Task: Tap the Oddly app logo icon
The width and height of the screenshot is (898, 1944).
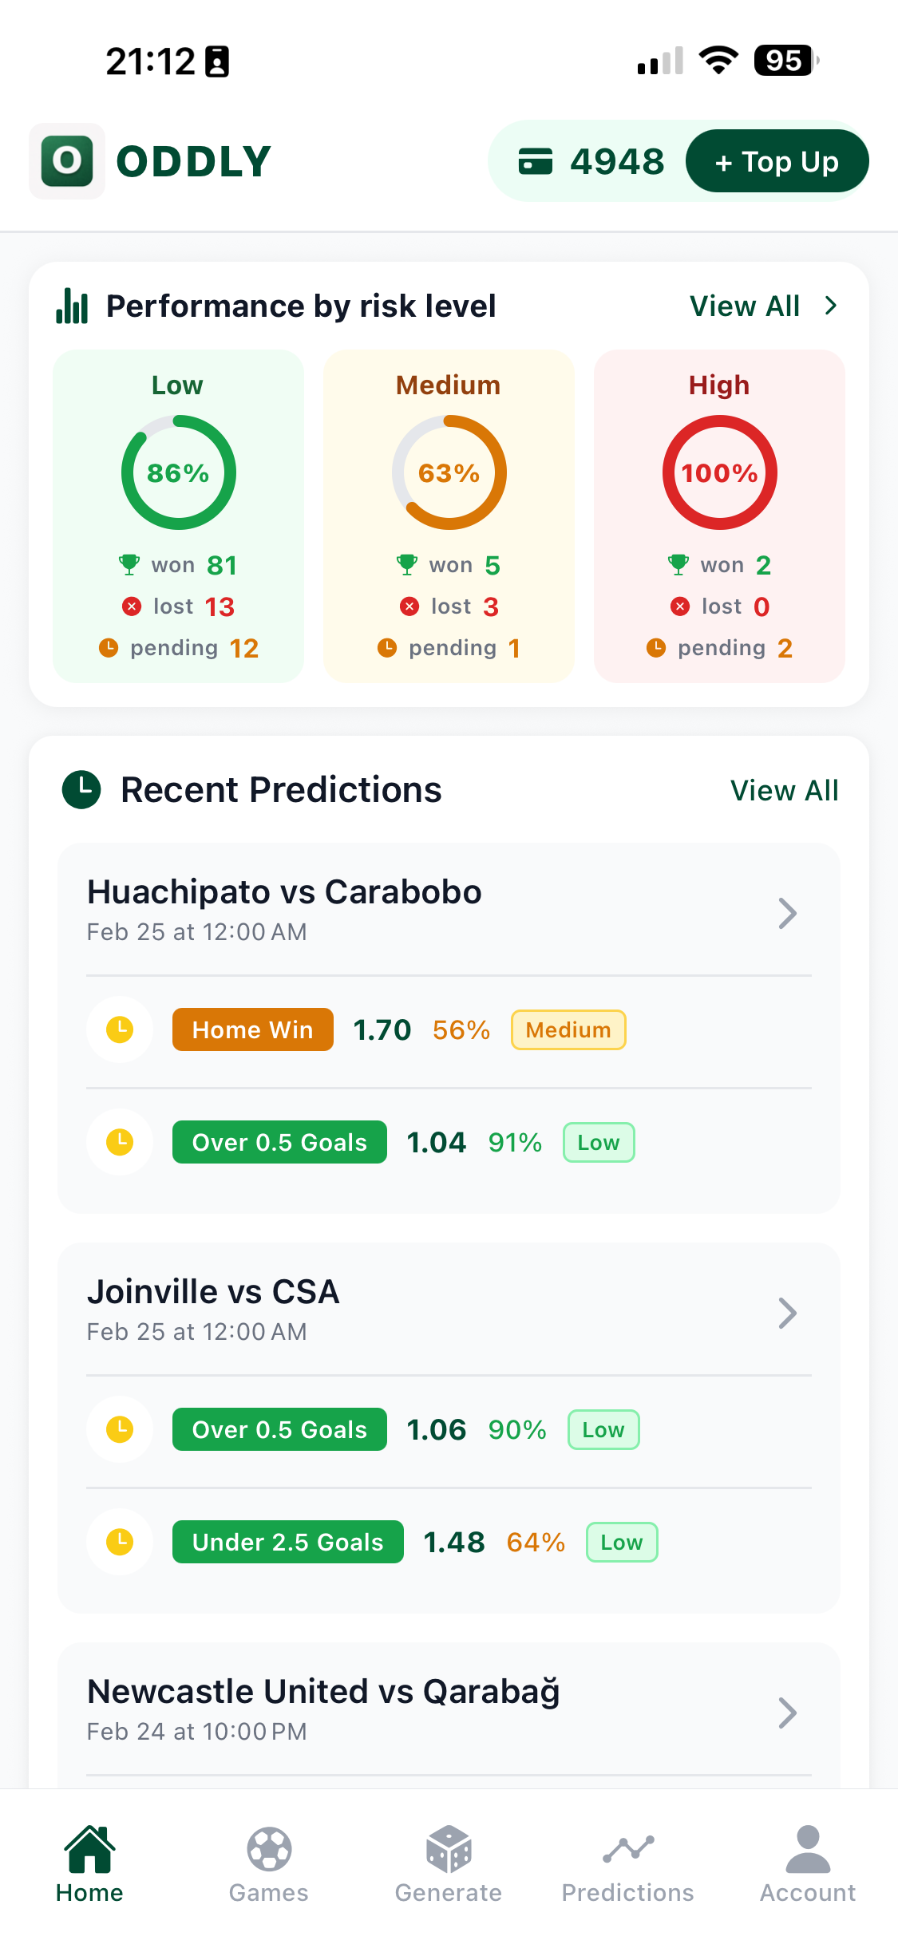Action: [67, 161]
